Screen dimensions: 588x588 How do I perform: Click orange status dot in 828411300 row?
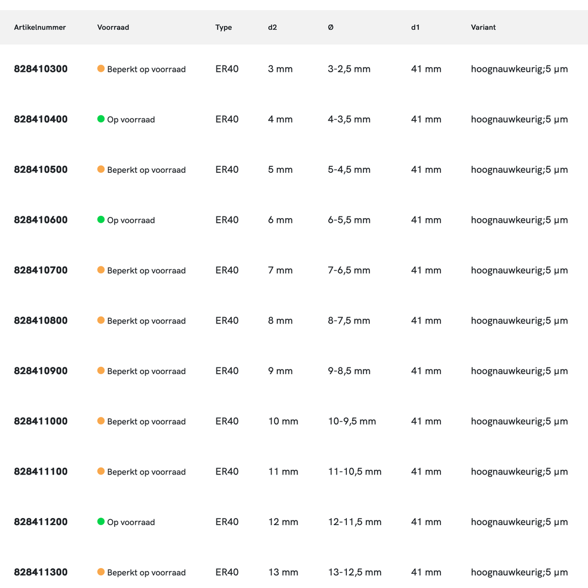coord(101,572)
